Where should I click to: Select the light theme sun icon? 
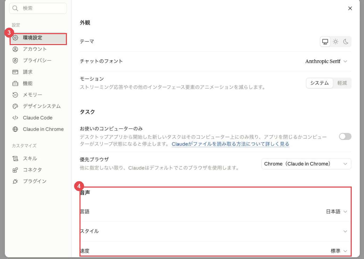[x=335, y=42]
